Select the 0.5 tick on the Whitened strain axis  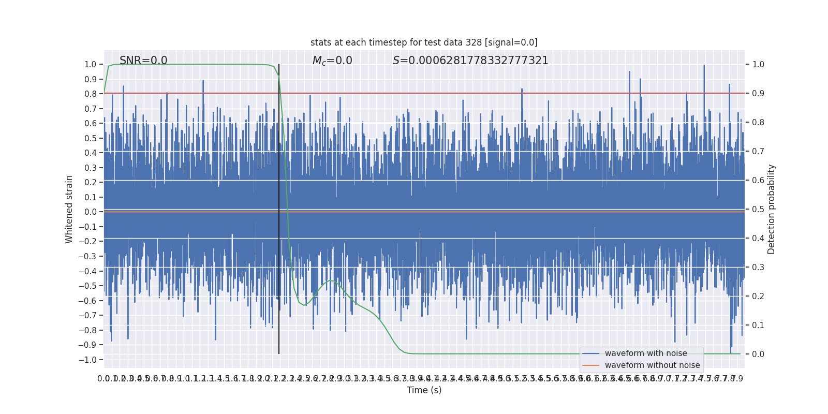pos(91,138)
